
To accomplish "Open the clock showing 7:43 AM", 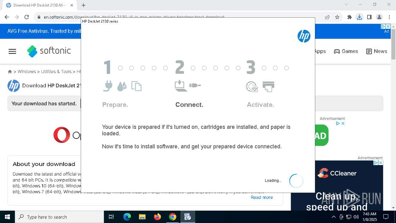I will (x=369, y=217).
